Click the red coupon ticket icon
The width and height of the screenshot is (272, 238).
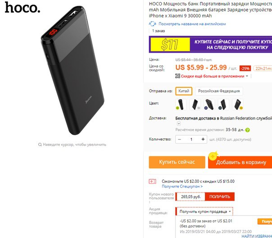(x=152, y=181)
